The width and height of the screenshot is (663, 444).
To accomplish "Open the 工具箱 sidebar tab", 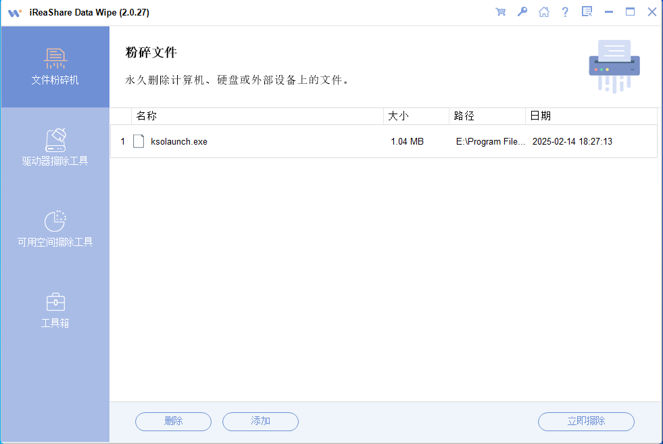I will pos(55,310).
